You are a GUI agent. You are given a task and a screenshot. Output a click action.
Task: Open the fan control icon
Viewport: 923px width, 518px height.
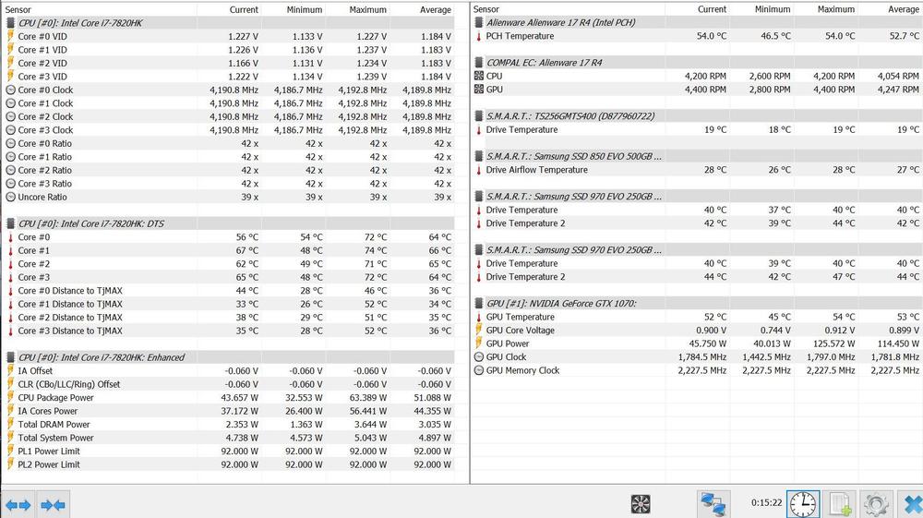(641, 503)
